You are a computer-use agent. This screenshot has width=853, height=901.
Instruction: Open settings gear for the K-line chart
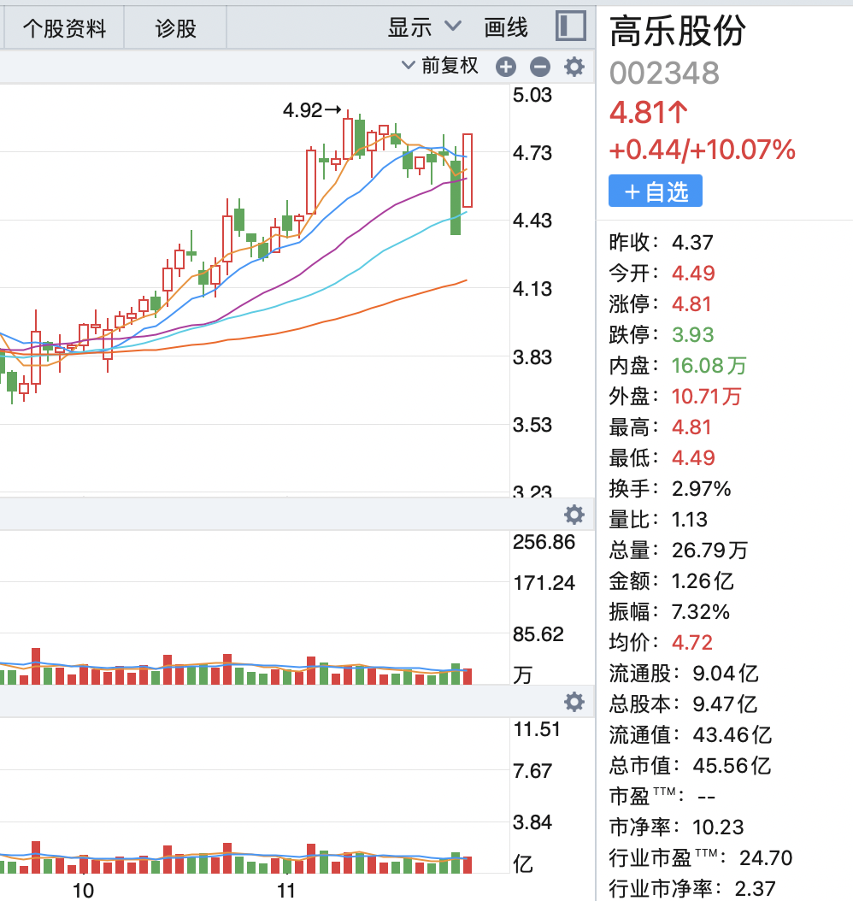click(574, 67)
